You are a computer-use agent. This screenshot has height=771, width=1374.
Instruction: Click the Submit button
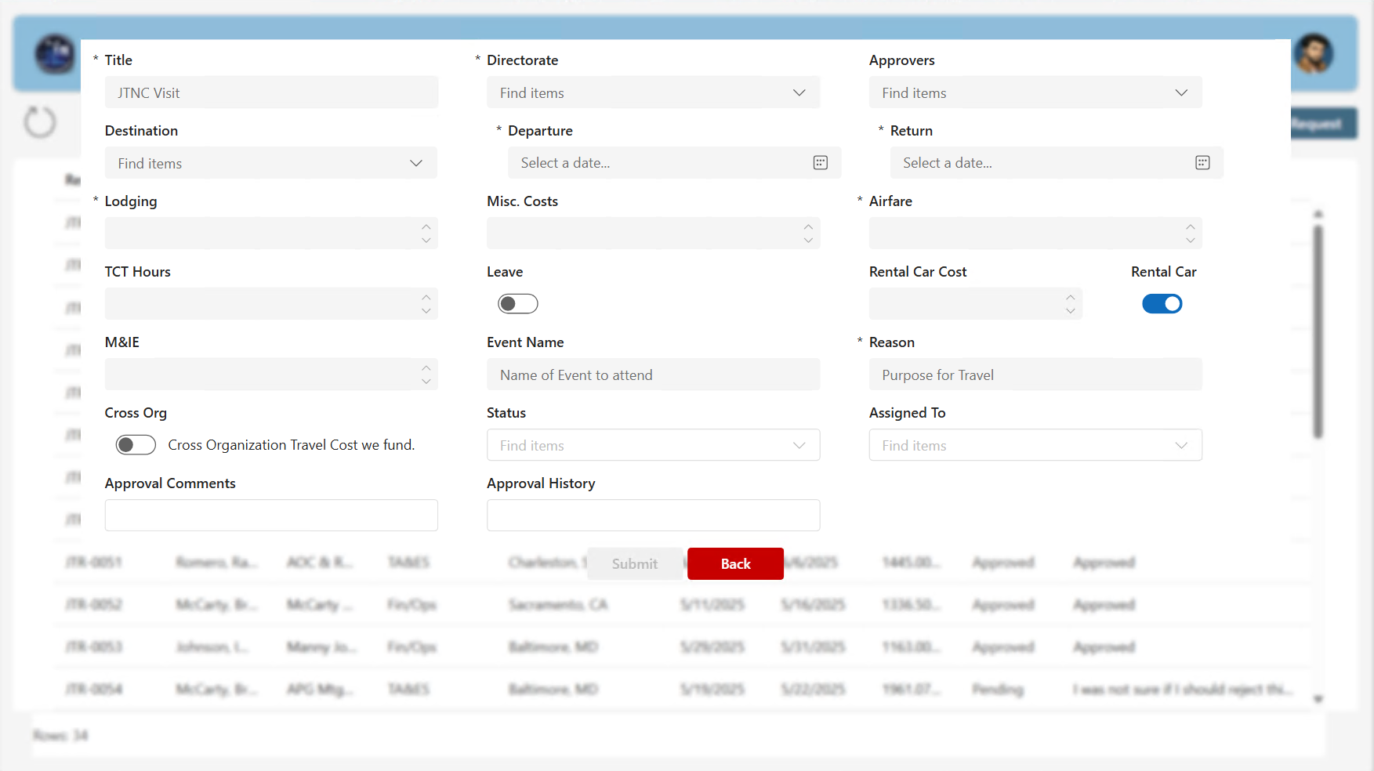pos(634,563)
